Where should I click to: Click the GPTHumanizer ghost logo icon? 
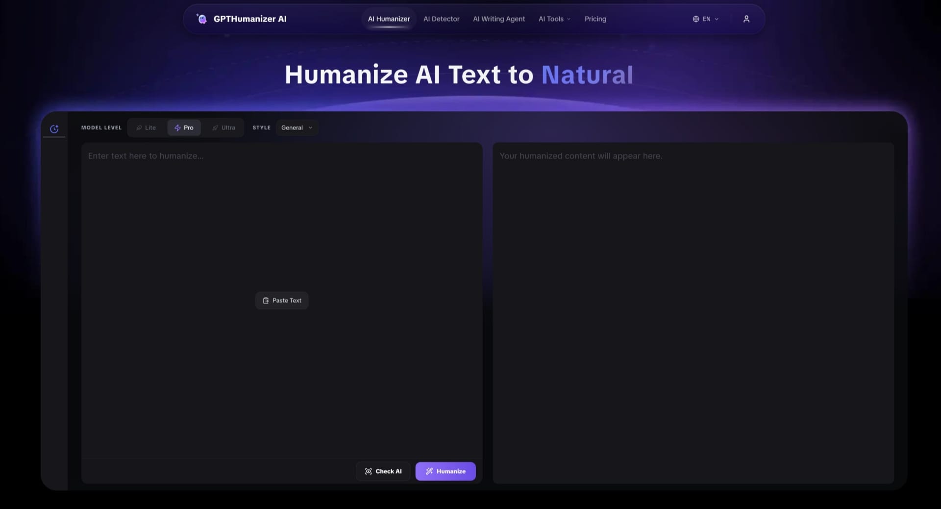(202, 18)
